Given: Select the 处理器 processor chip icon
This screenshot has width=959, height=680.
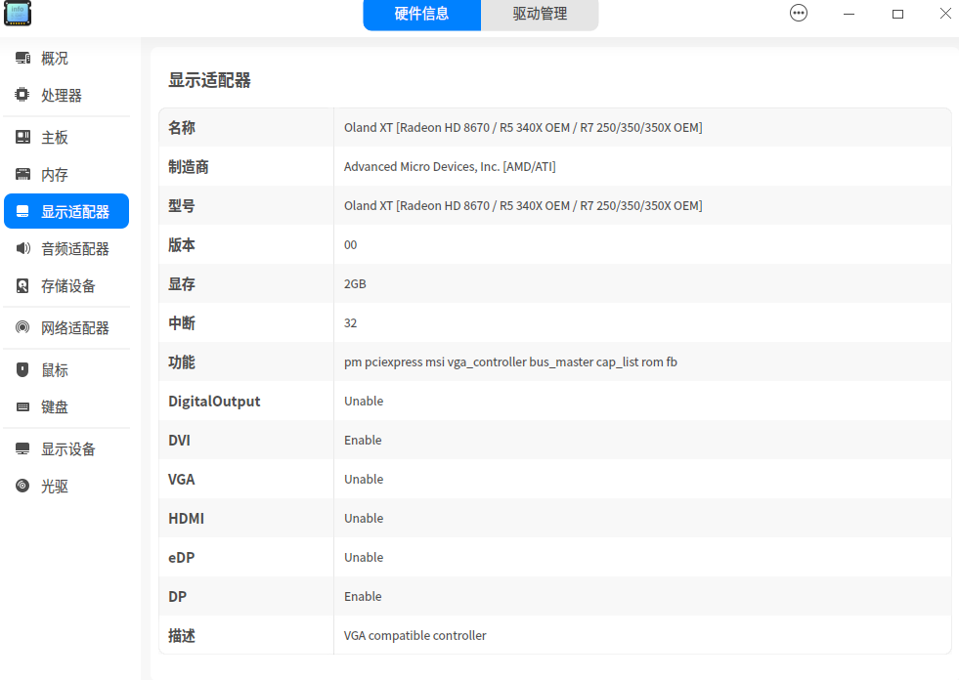Looking at the screenshot, I should pos(22,95).
